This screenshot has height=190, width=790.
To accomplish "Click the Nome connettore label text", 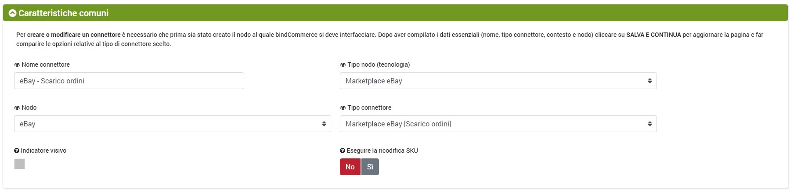I will click(46, 65).
